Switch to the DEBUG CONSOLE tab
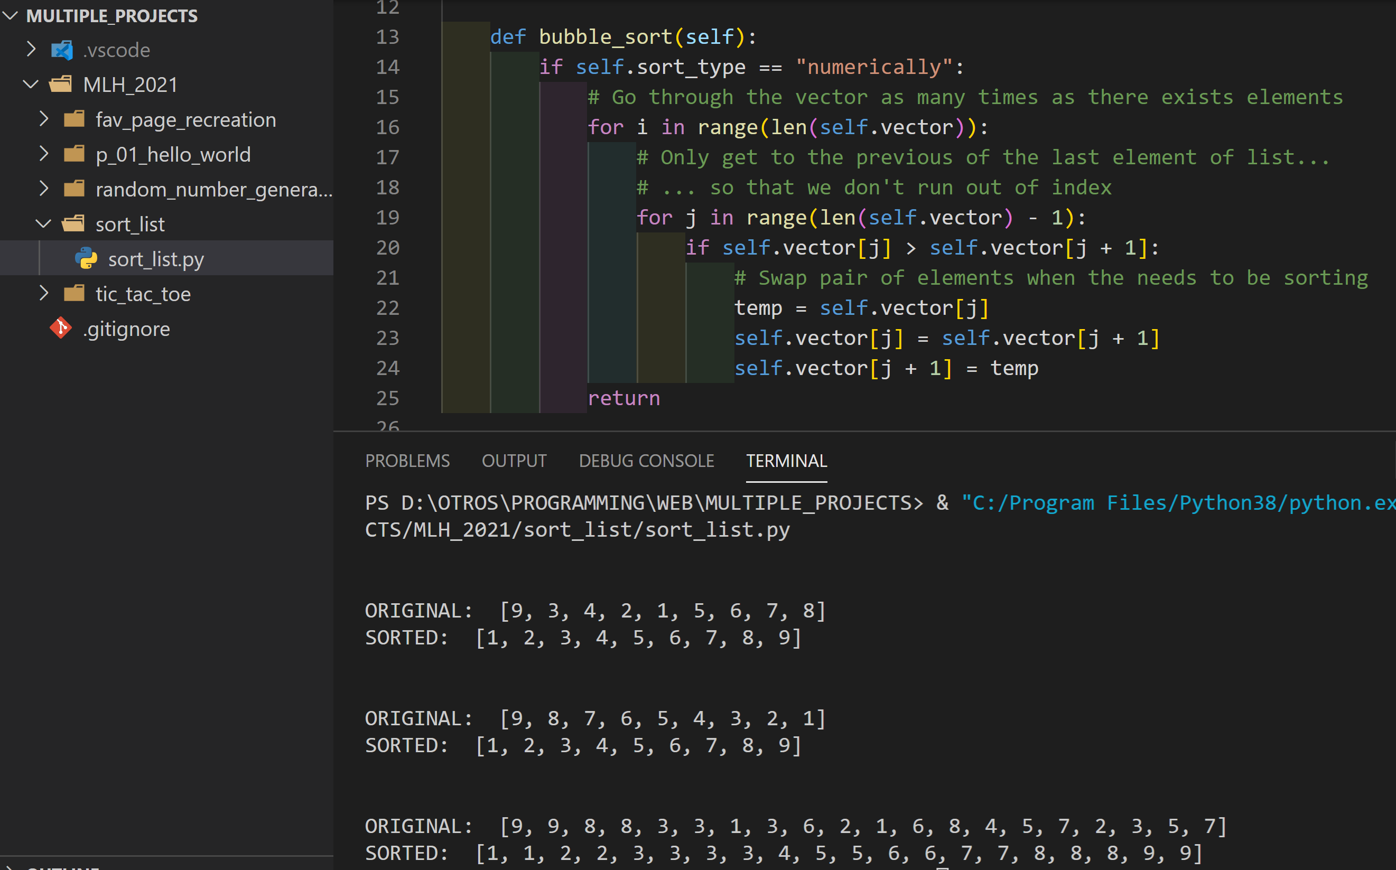The width and height of the screenshot is (1396, 870). [646, 460]
